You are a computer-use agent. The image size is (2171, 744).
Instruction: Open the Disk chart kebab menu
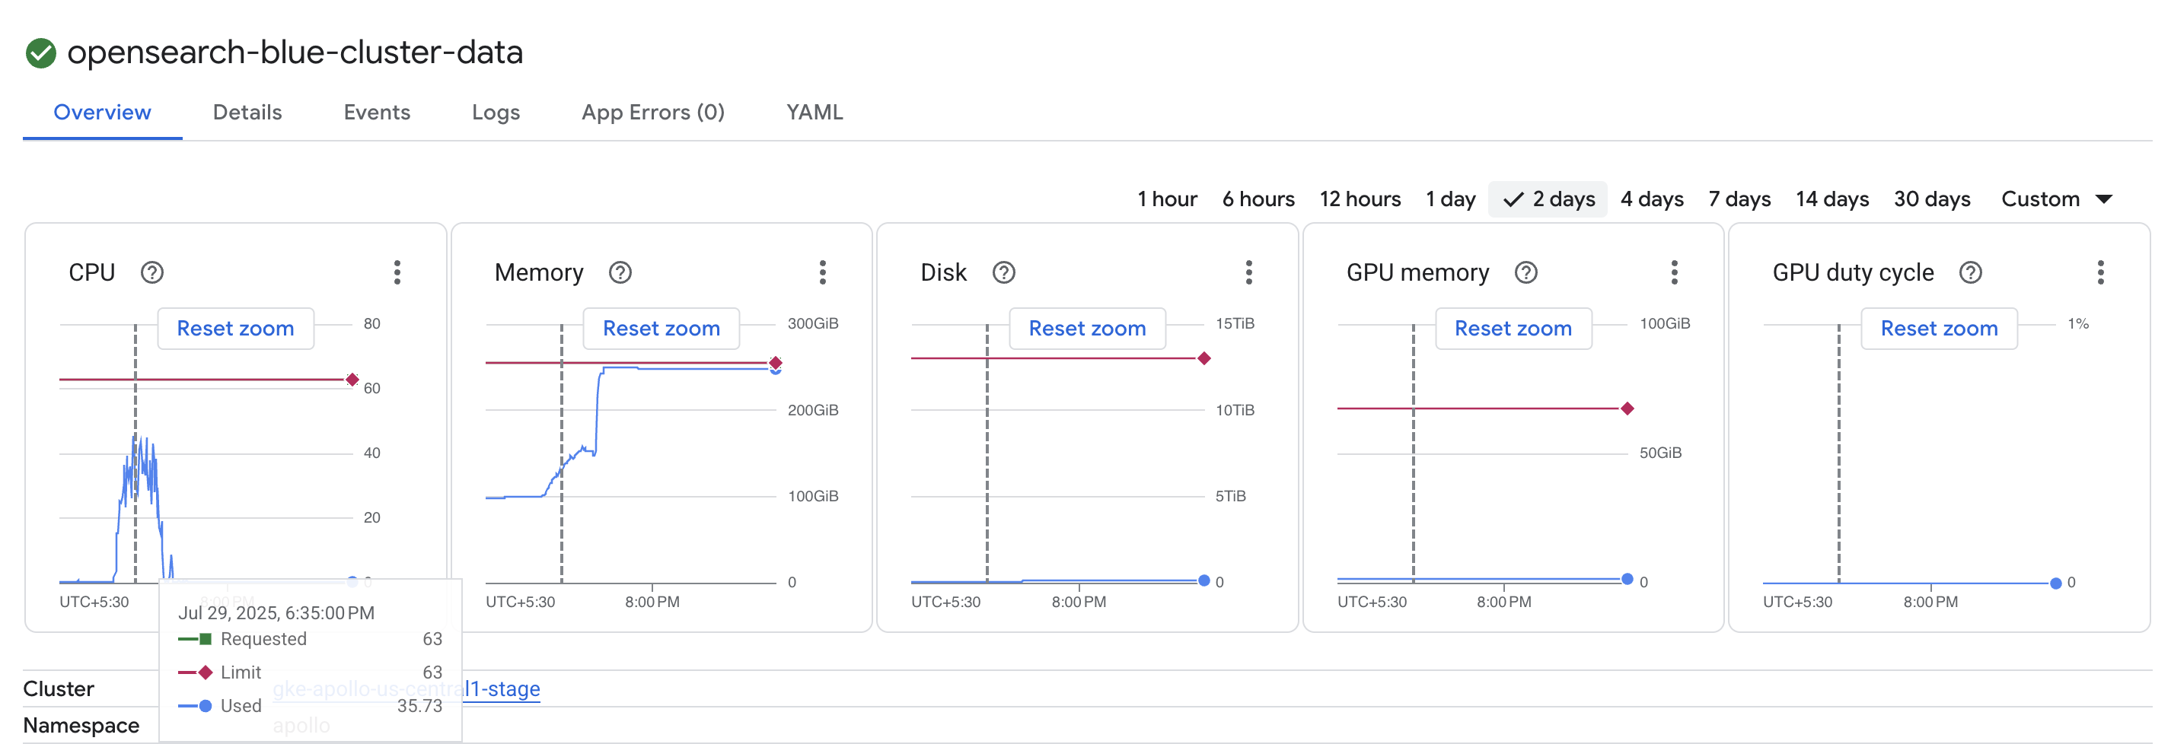[x=1248, y=273]
